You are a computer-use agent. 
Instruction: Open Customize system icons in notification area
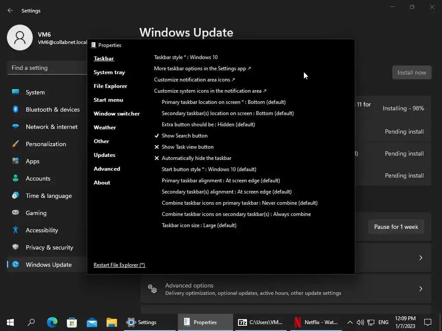pyautogui.click(x=210, y=91)
